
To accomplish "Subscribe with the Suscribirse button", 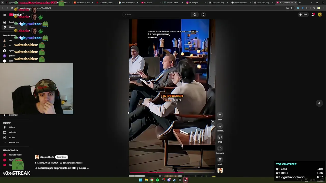I will [62, 157].
